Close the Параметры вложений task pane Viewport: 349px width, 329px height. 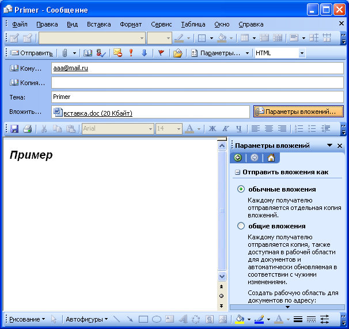click(x=340, y=146)
